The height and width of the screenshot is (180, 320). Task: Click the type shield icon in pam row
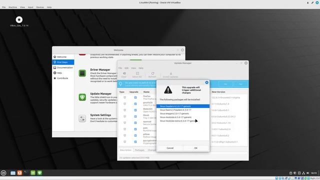coord(124,129)
